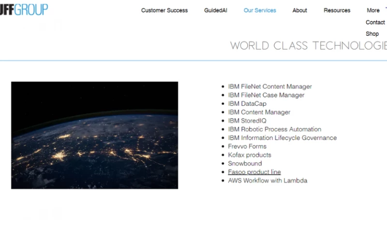Open Shop from the More submenu
Image resolution: width=387 pixels, height=232 pixels.
pyautogui.click(x=372, y=34)
